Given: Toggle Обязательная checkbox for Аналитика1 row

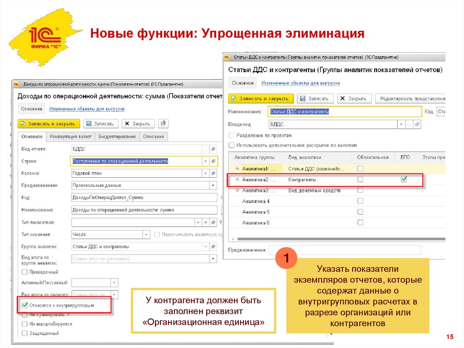Looking at the screenshot, I should tap(360, 169).
